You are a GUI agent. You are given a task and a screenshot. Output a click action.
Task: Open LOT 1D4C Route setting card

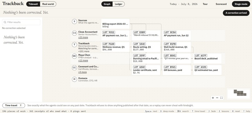[146, 47]
